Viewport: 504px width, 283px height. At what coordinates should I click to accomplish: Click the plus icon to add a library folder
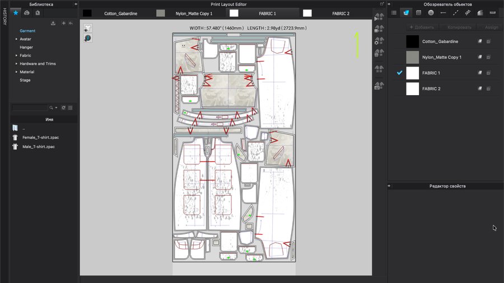coord(63,23)
